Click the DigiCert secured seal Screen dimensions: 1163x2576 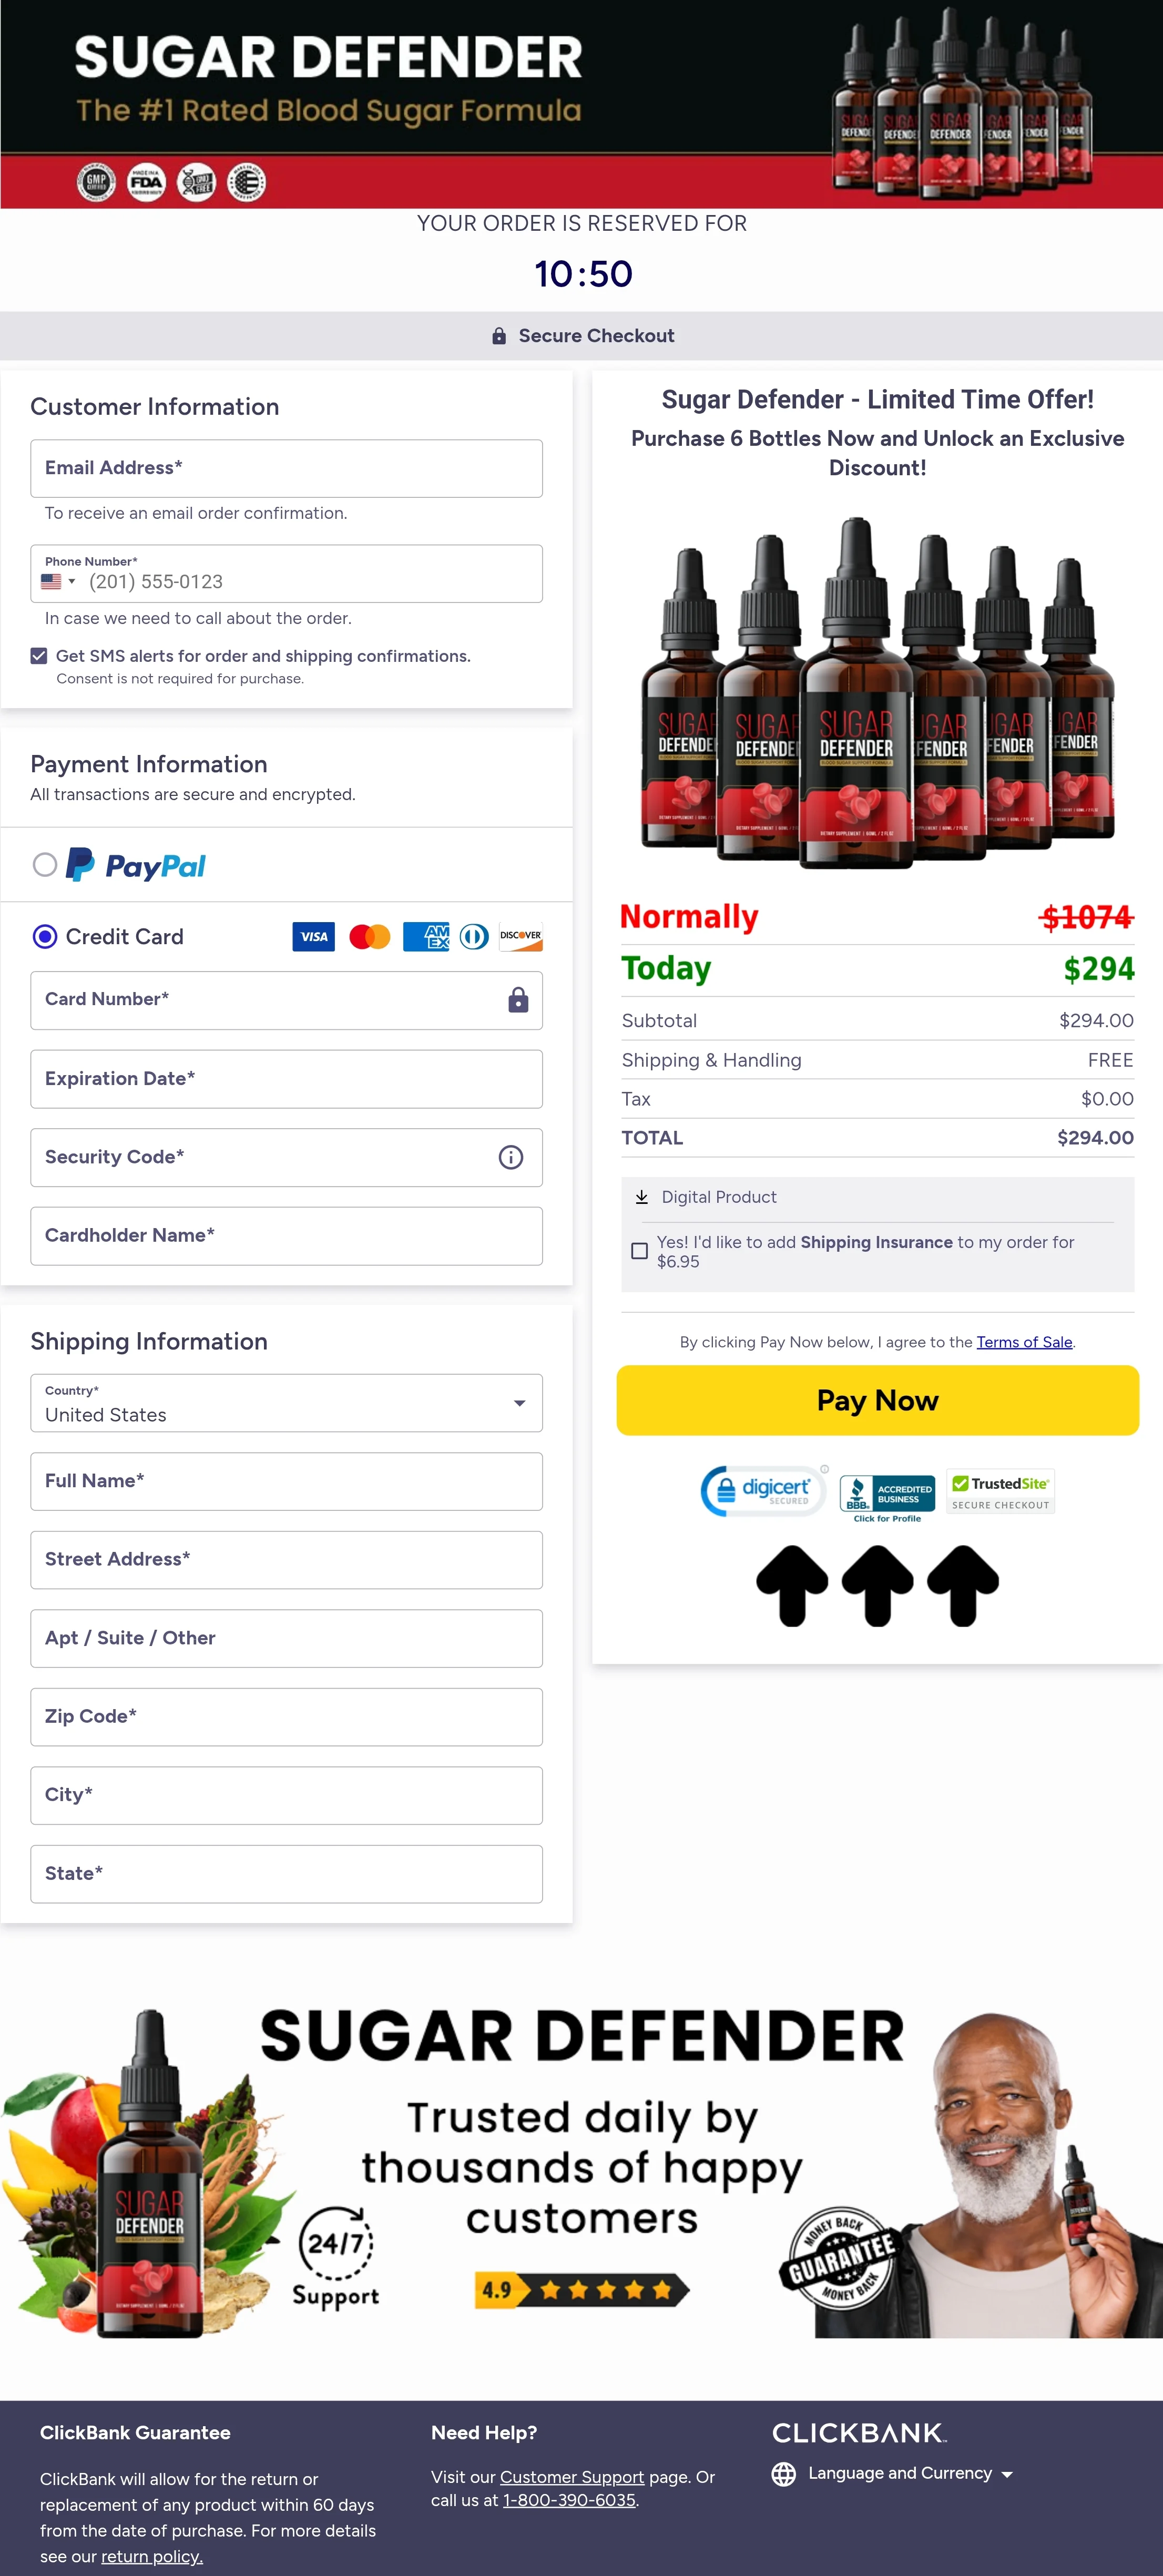point(762,1491)
